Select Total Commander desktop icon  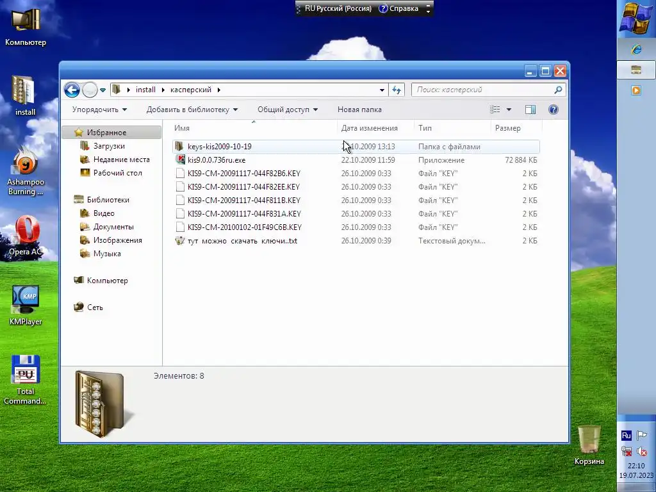(x=25, y=380)
